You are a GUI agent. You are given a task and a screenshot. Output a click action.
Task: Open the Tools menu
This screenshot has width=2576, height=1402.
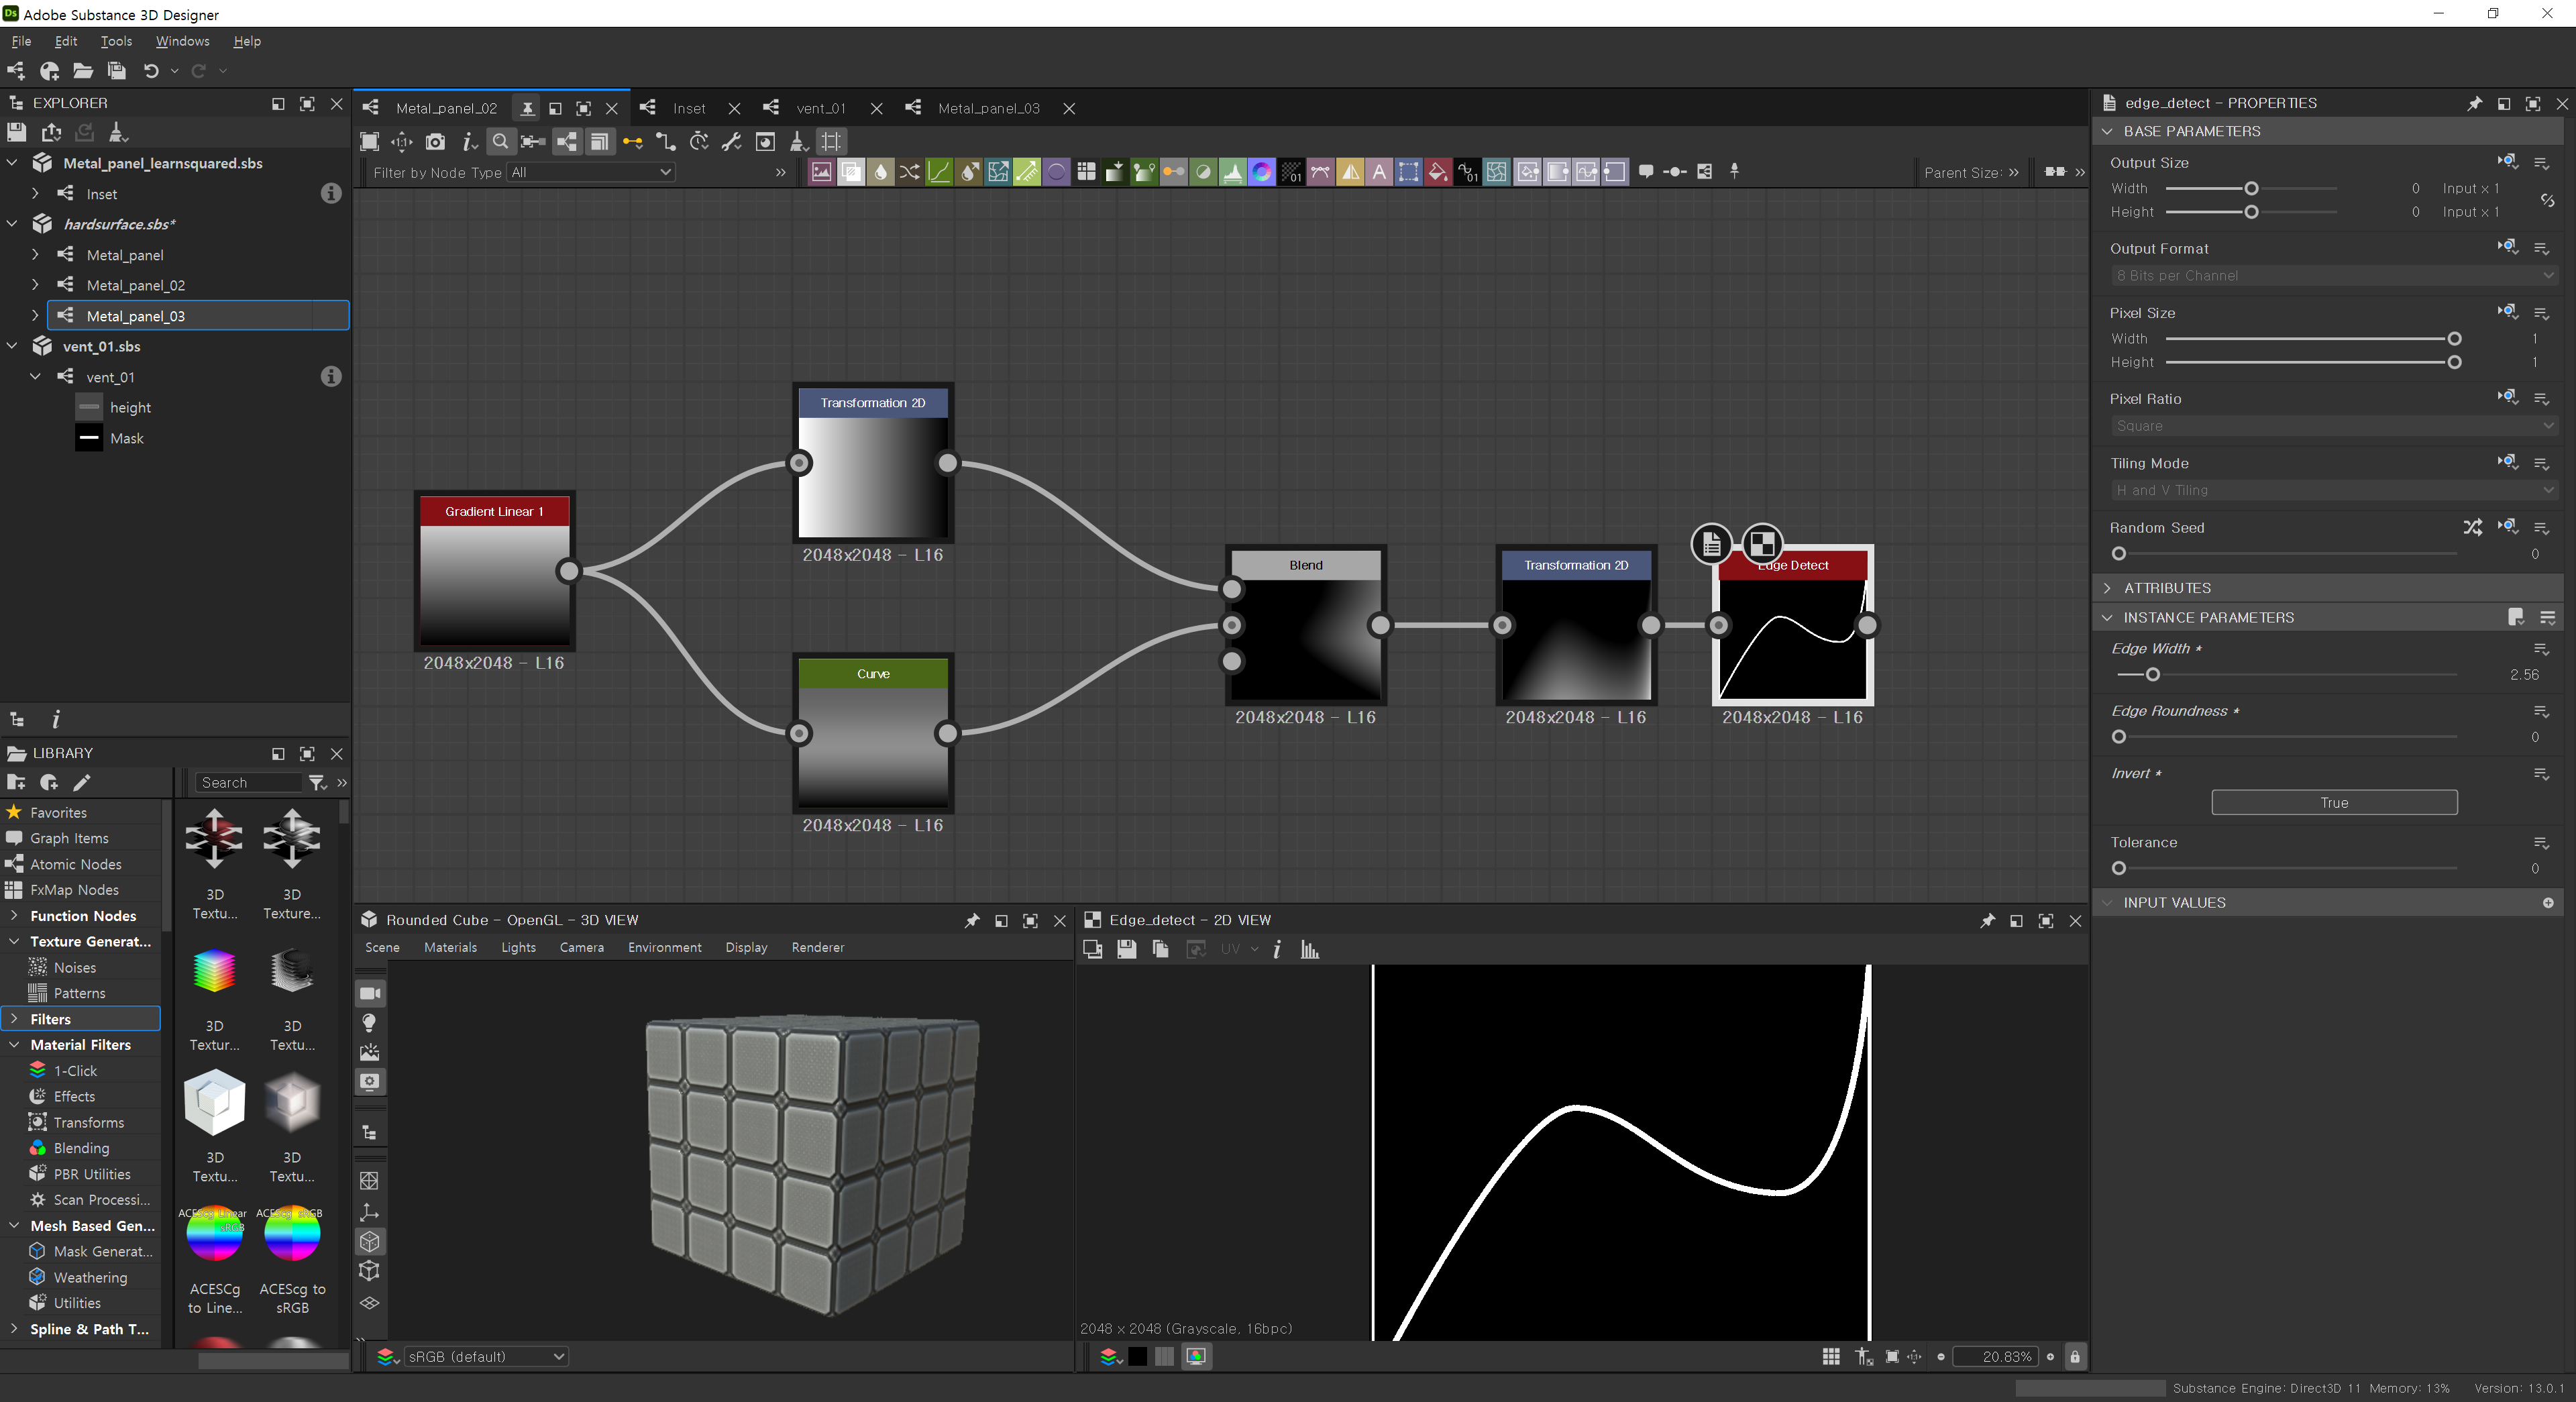pos(116,41)
